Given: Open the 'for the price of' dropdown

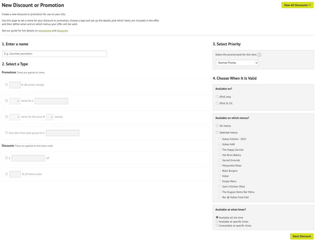Looking at the screenshot, I should coord(50,117).
